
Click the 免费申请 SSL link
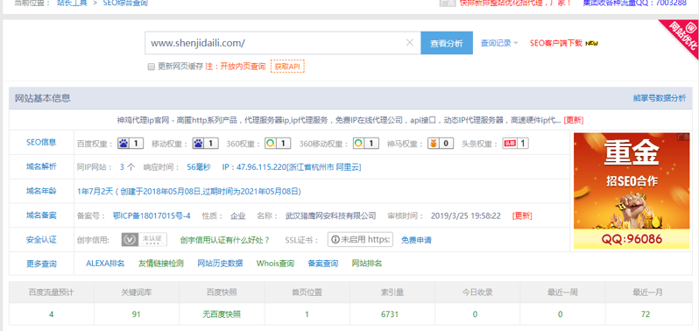tap(416, 240)
